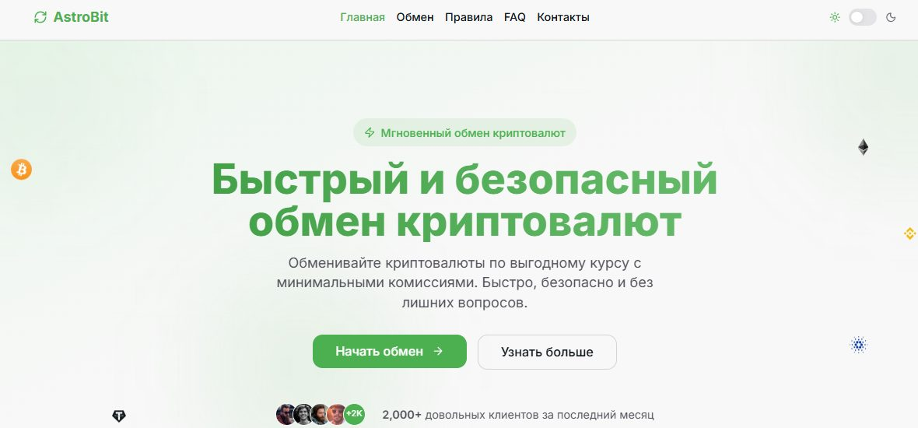
Task: Click the Обменивайте криптовалюты description paragraph
Action: click(465, 283)
